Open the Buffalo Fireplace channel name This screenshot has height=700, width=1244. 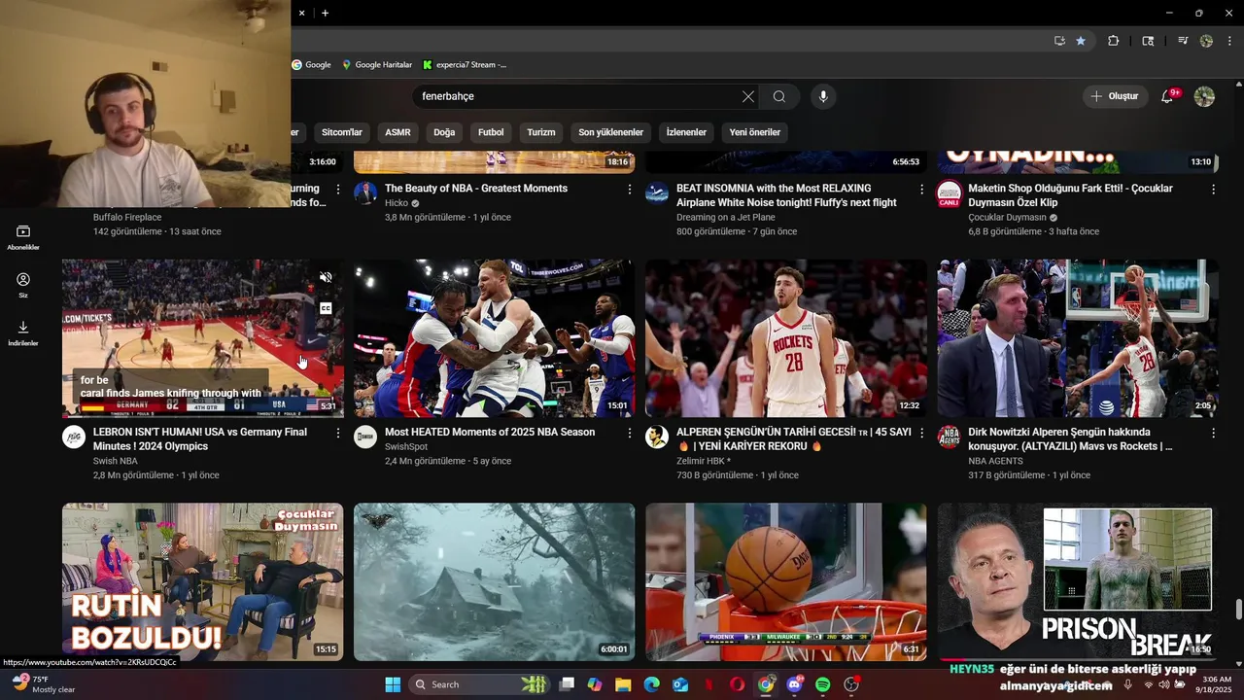pos(127,218)
